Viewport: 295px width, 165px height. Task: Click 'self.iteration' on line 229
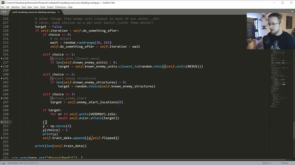click(54, 31)
